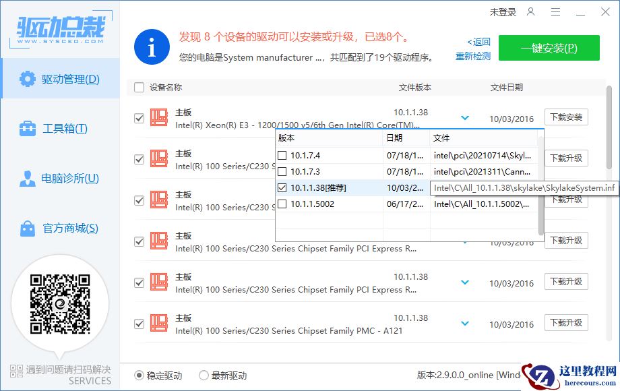620x391 pixels.
Task: Open the hamburger menu icon
Action: click(x=556, y=12)
